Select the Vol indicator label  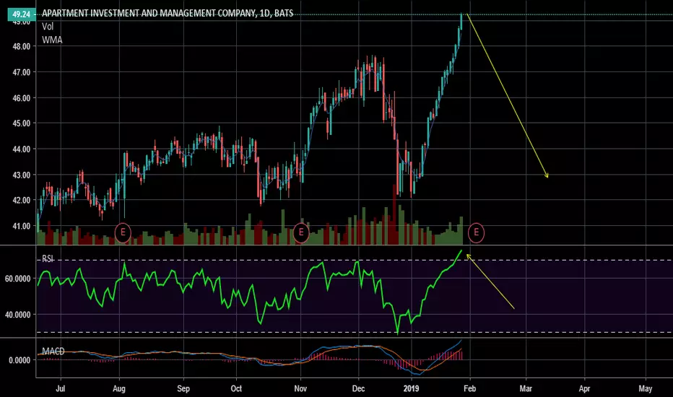coord(48,27)
